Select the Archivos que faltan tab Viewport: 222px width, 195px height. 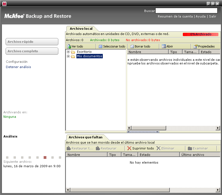click(85, 137)
